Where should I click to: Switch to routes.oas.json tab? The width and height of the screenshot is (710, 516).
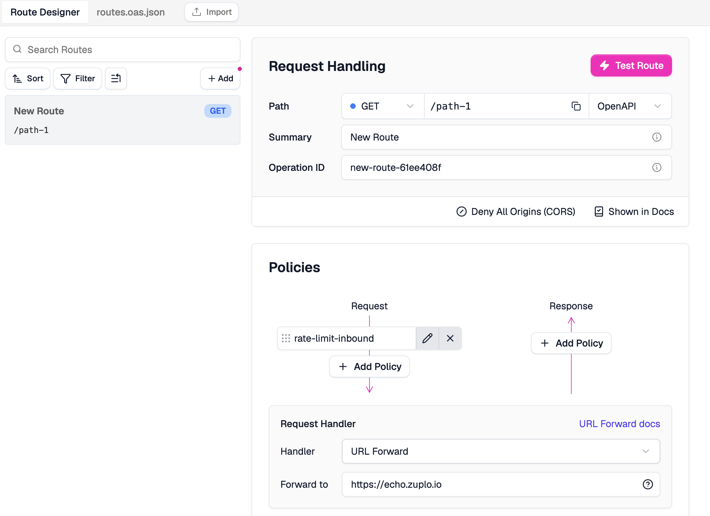tap(130, 12)
